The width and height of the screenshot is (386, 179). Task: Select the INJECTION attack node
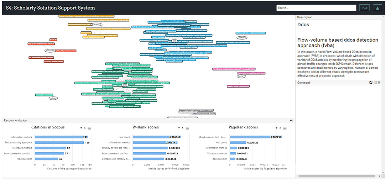pos(50,51)
